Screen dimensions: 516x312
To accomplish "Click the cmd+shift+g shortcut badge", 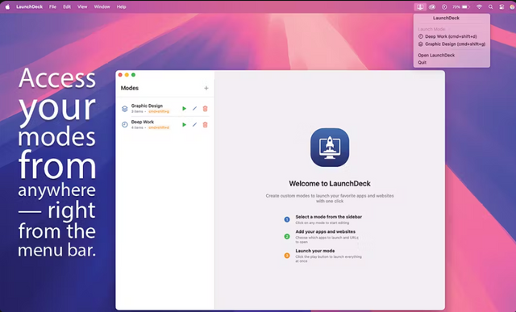I will tap(159, 111).
